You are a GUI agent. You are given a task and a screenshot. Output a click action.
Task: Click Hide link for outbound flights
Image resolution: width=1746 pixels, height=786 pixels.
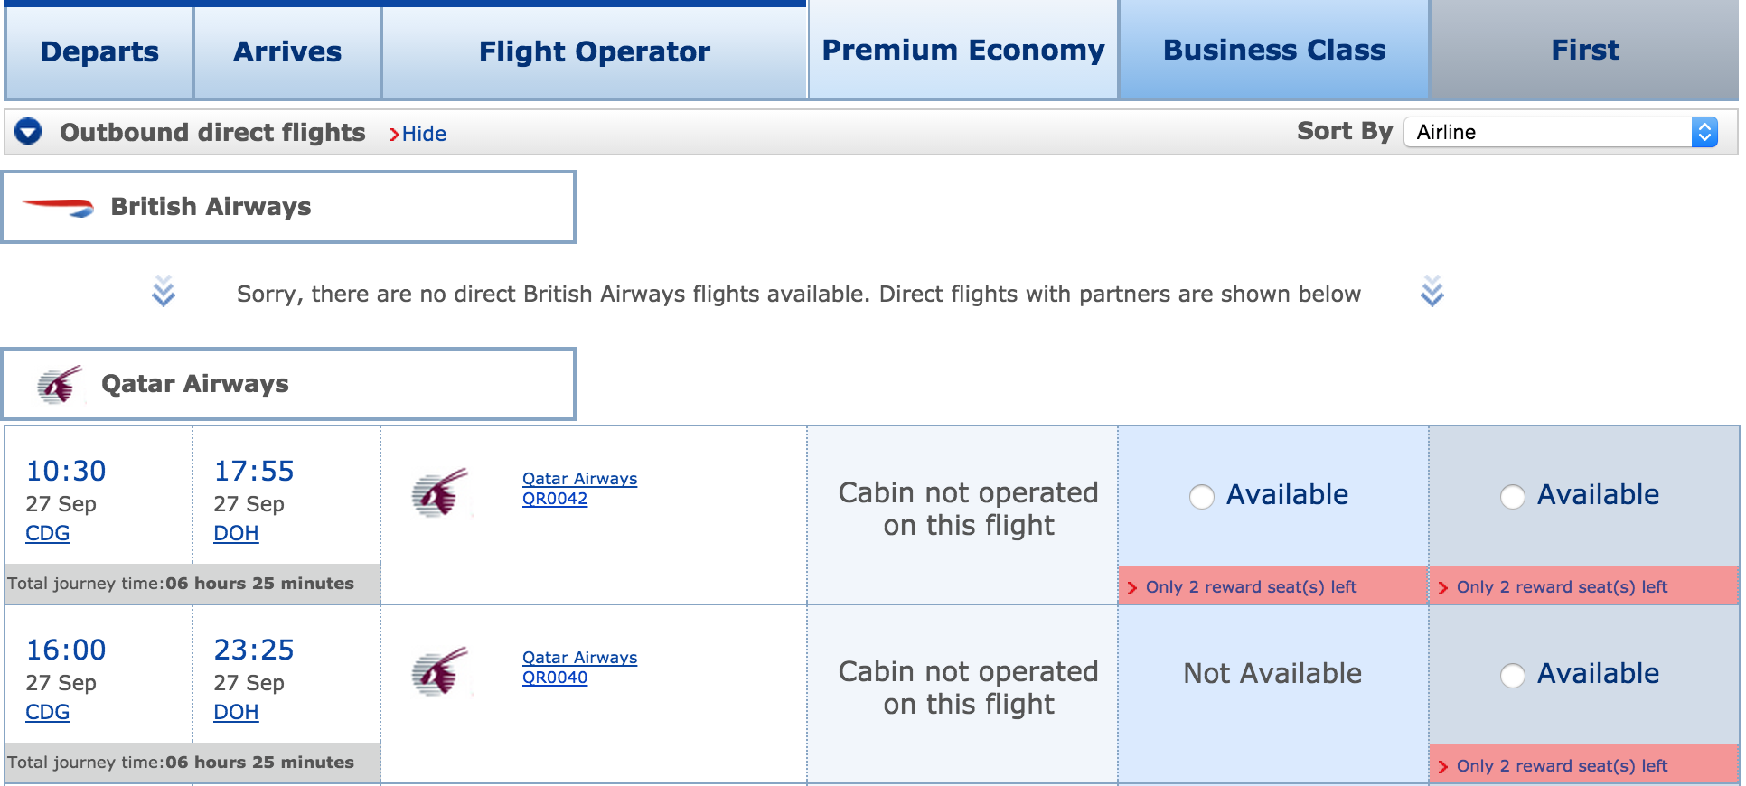[423, 134]
